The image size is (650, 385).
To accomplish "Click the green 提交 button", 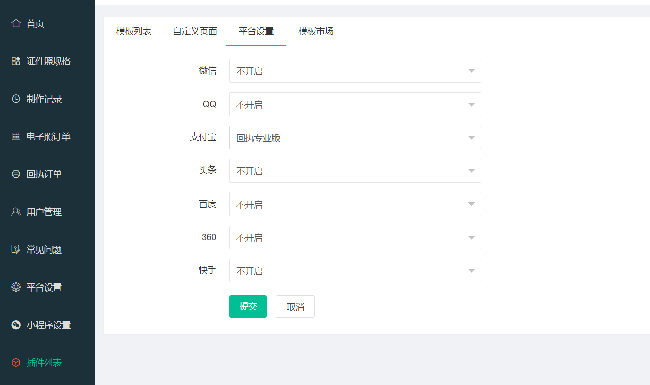I will point(248,306).
